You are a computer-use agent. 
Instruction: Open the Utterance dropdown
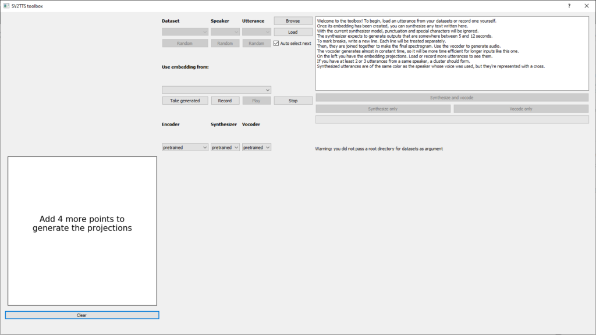[257, 32]
